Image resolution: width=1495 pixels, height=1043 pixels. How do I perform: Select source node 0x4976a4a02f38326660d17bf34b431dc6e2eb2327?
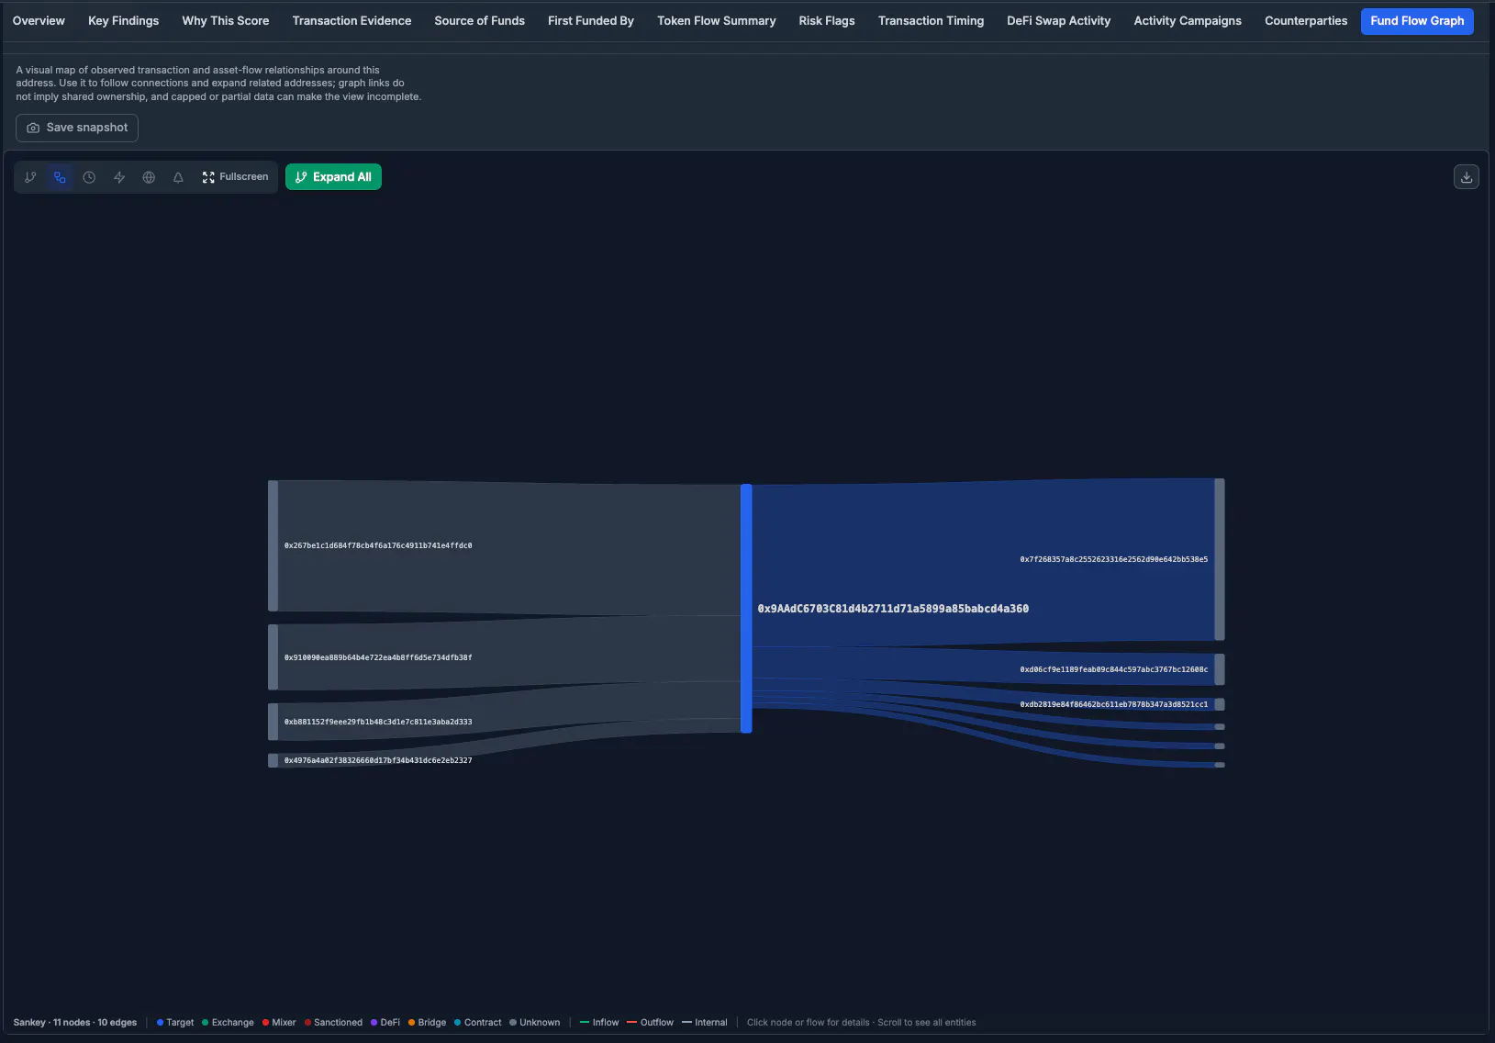[273, 760]
